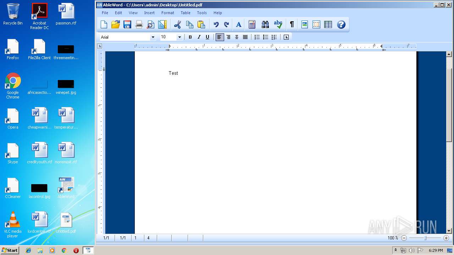The image size is (454, 255).
Task: Expand the font size dropdown
Action: [179, 37]
